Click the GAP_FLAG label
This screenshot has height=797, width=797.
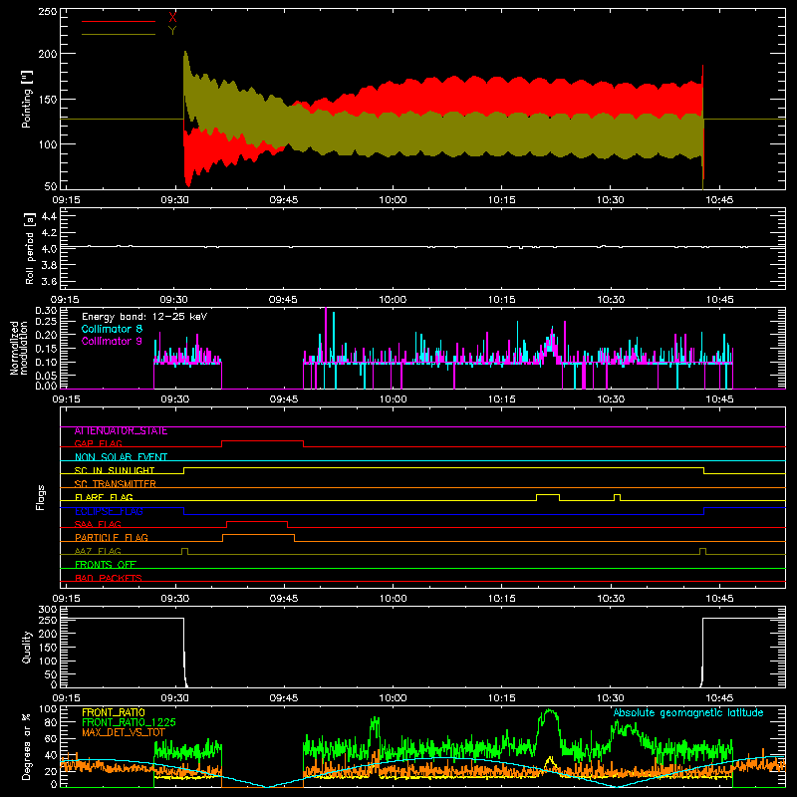pos(98,443)
